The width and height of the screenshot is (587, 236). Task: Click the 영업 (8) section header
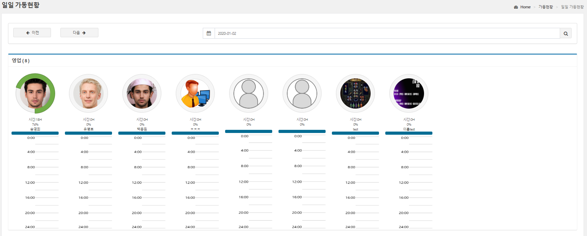tap(21, 61)
